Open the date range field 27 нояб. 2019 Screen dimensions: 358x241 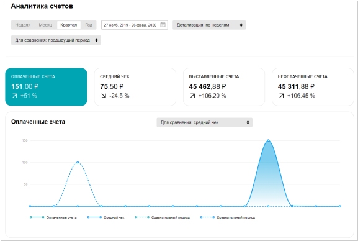135,25
